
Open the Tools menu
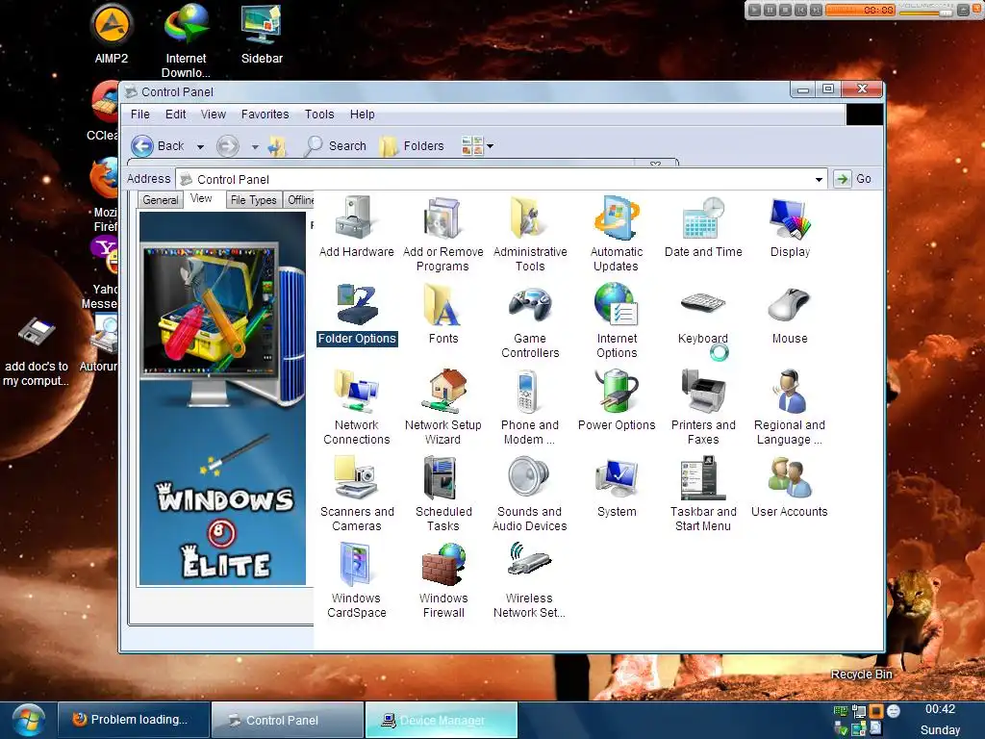(319, 115)
